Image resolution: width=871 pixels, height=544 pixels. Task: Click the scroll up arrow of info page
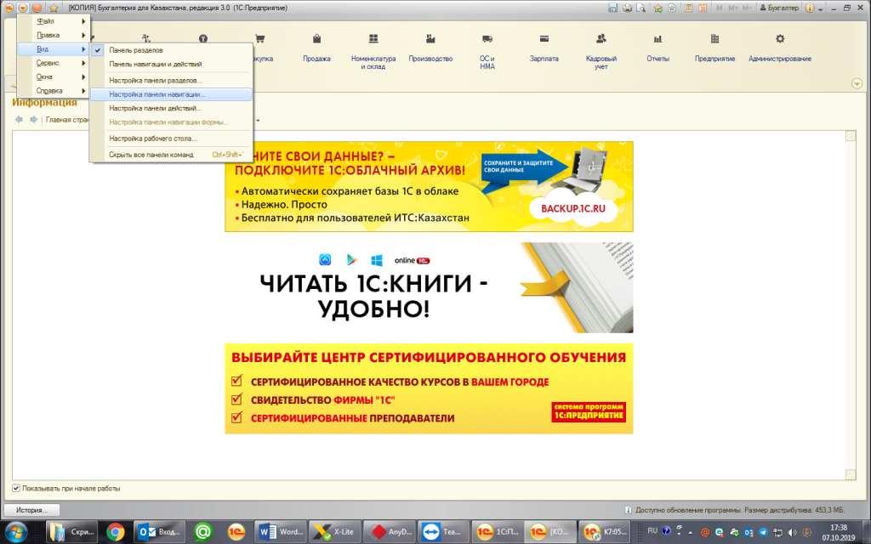pyautogui.click(x=851, y=135)
